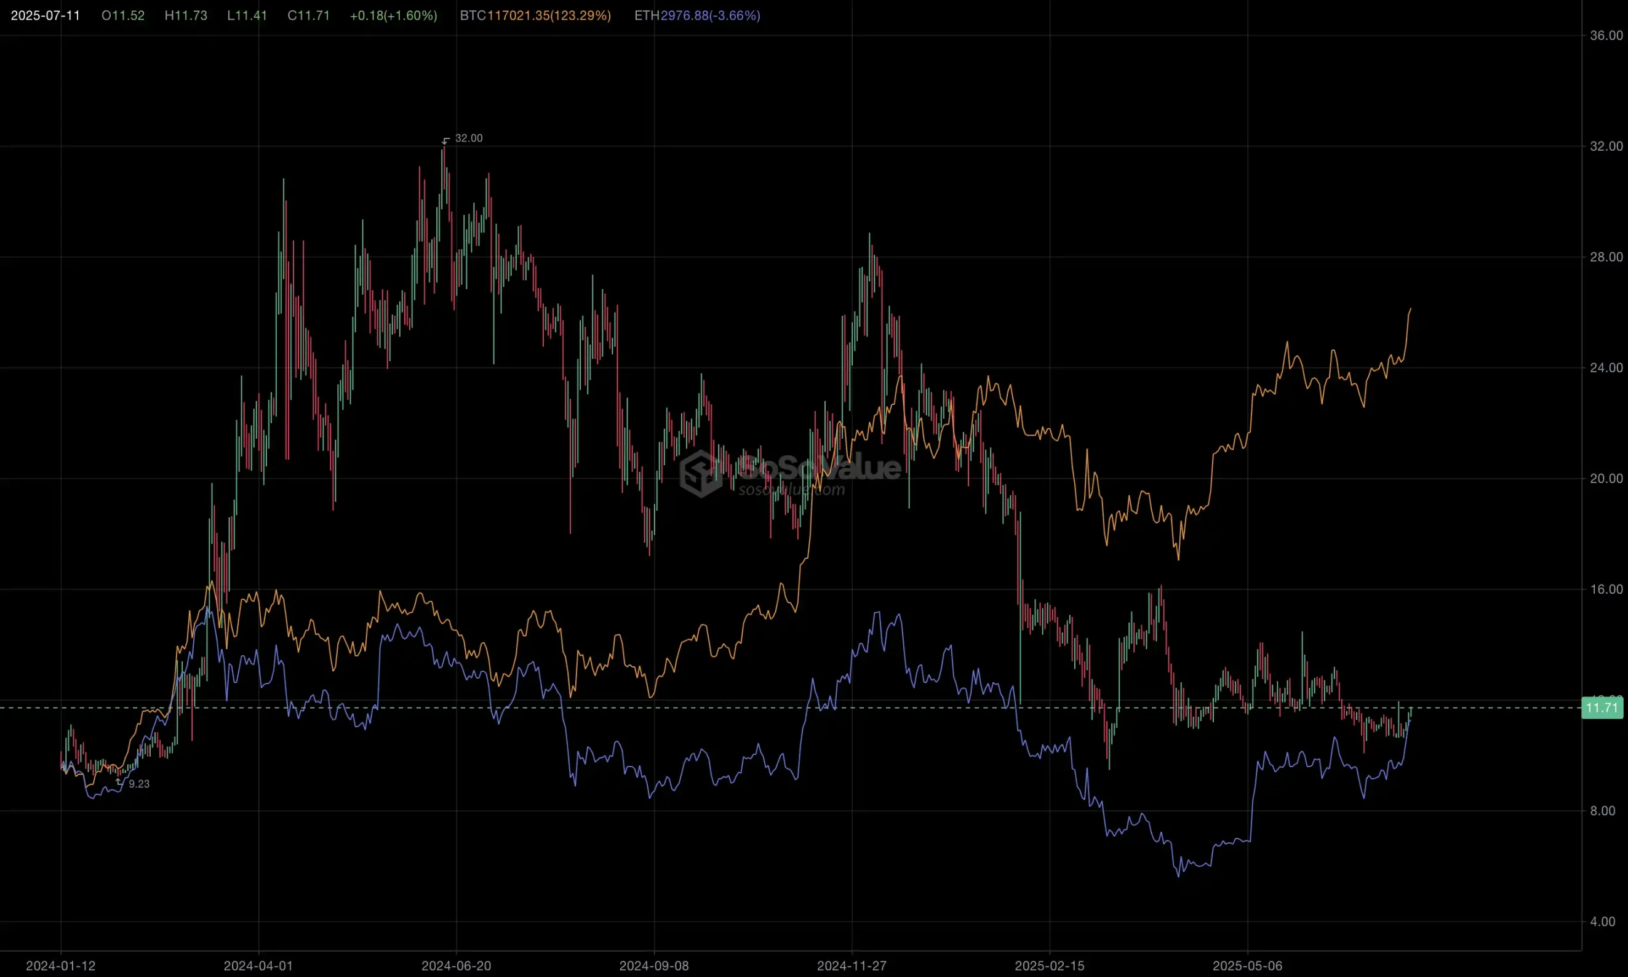Click the change value +0.18(+1.60%) label
Image resolution: width=1628 pixels, height=977 pixels.
393,16
